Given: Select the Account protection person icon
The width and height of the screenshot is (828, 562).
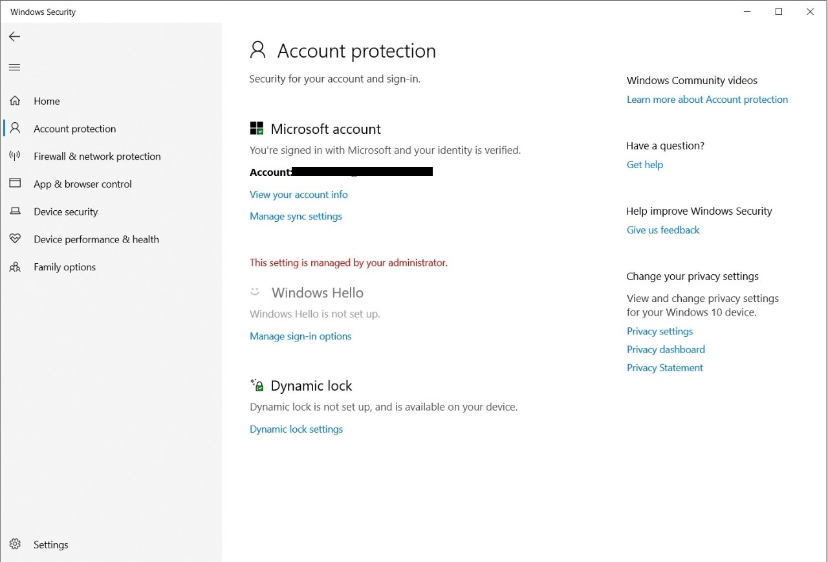Looking at the screenshot, I should [15, 128].
